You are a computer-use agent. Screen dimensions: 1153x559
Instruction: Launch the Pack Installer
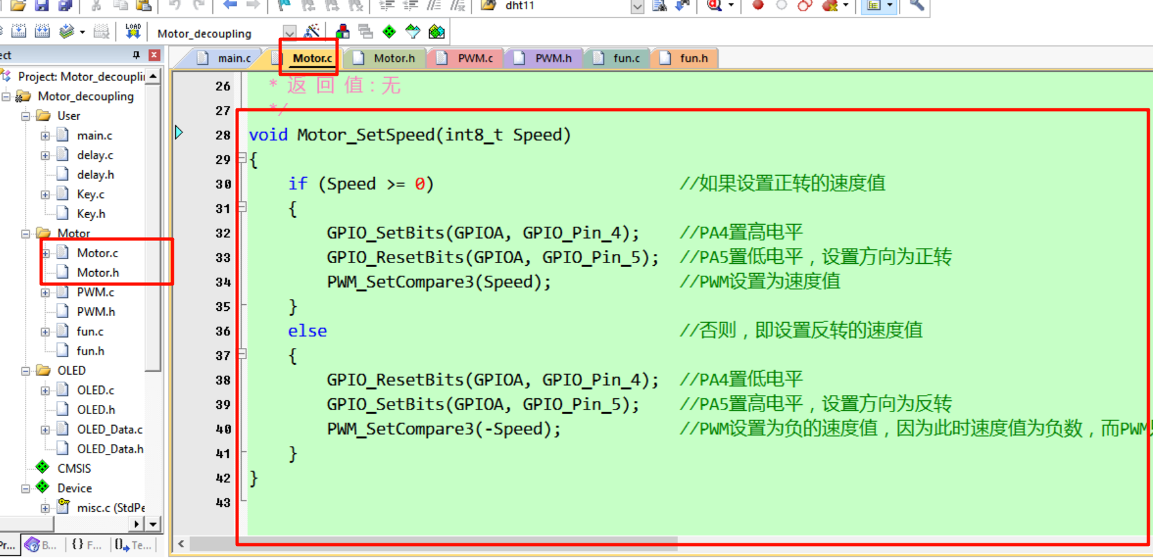tap(436, 31)
